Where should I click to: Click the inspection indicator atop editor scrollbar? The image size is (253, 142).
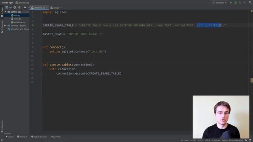(x=251, y=11)
